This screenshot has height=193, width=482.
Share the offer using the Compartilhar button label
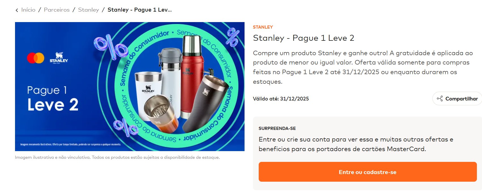(x=462, y=98)
